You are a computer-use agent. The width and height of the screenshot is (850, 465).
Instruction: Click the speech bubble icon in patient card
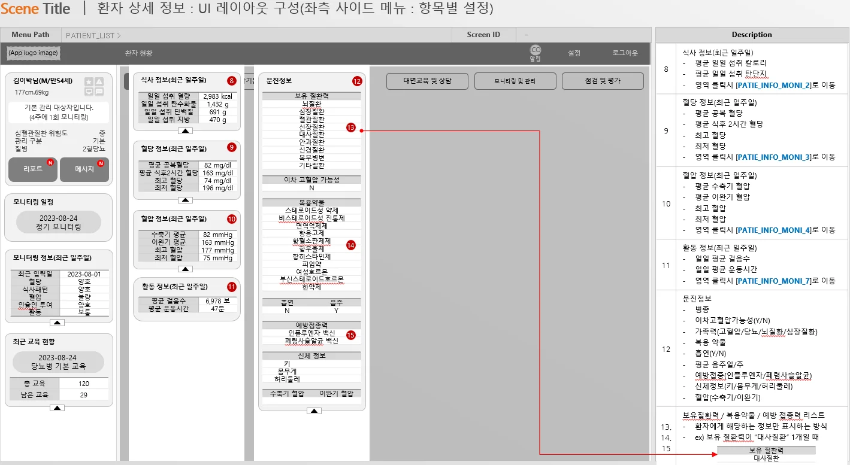[x=99, y=92]
